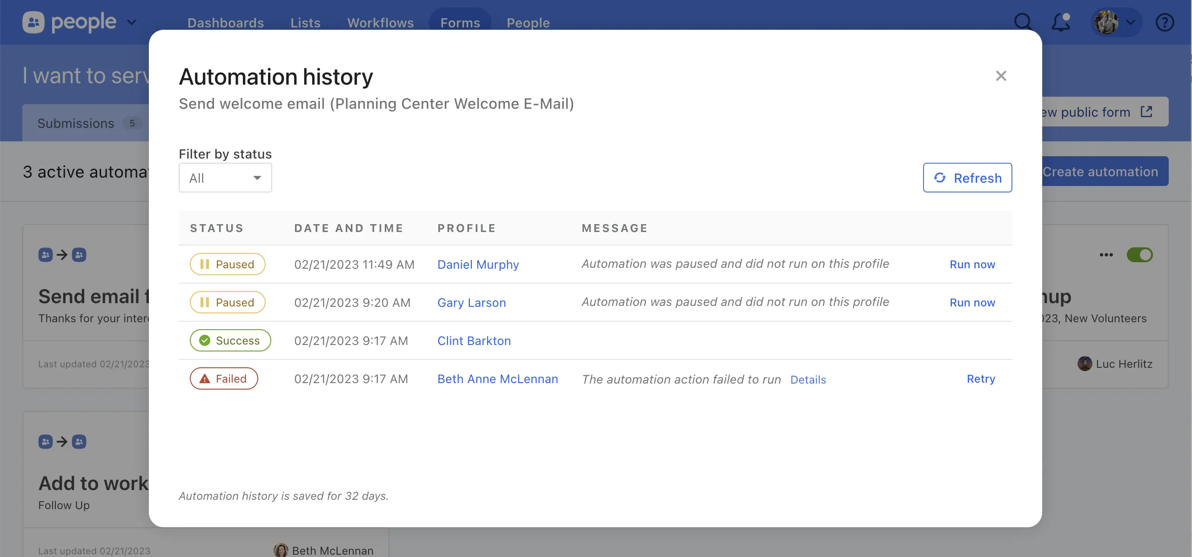Disable the active automation toggle
This screenshot has width=1192, height=557.
[1140, 255]
